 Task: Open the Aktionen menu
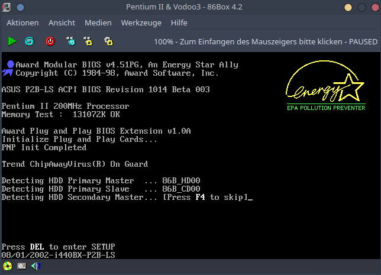(x=22, y=23)
